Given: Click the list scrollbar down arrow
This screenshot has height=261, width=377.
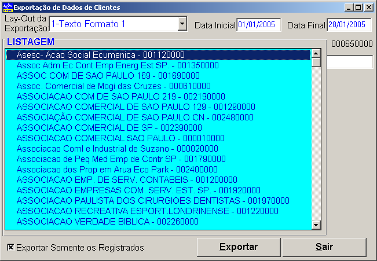Looking at the screenshot, I should point(316,225).
